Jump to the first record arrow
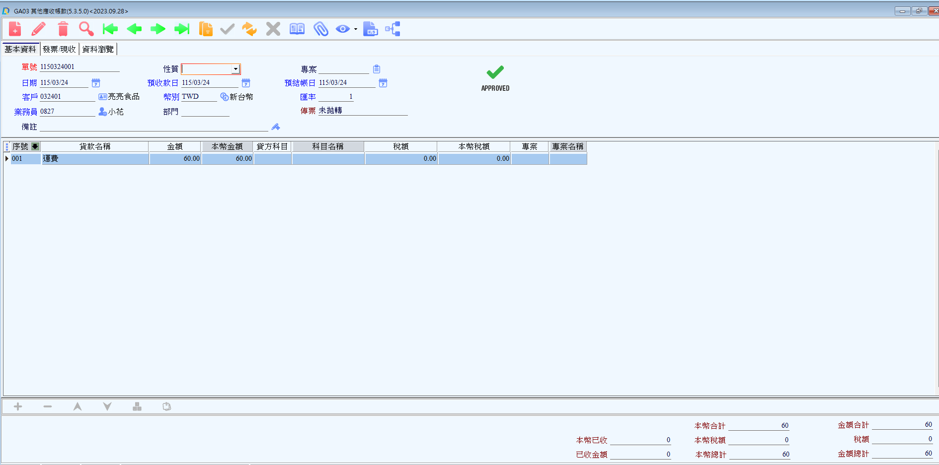Screen dimensions: 939x465 (110, 29)
